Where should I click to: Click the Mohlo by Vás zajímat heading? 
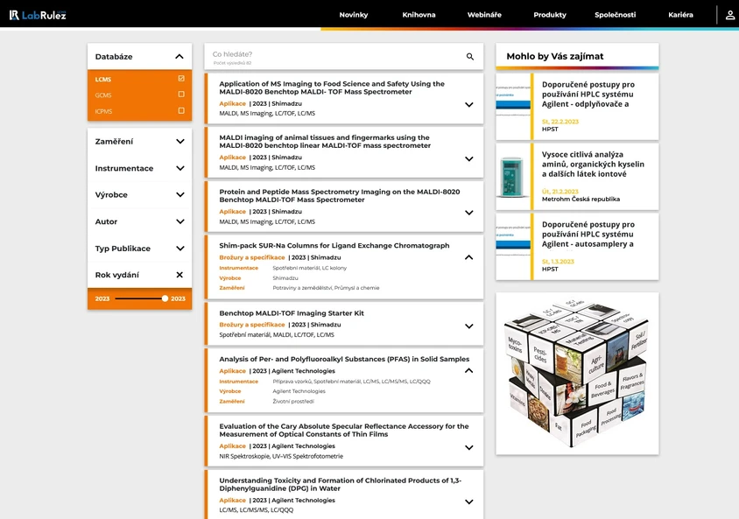pyautogui.click(x=555, y=56)
